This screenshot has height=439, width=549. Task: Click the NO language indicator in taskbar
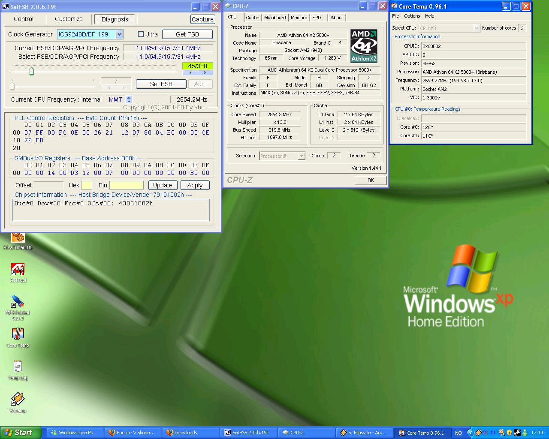[x=458, y=433]
